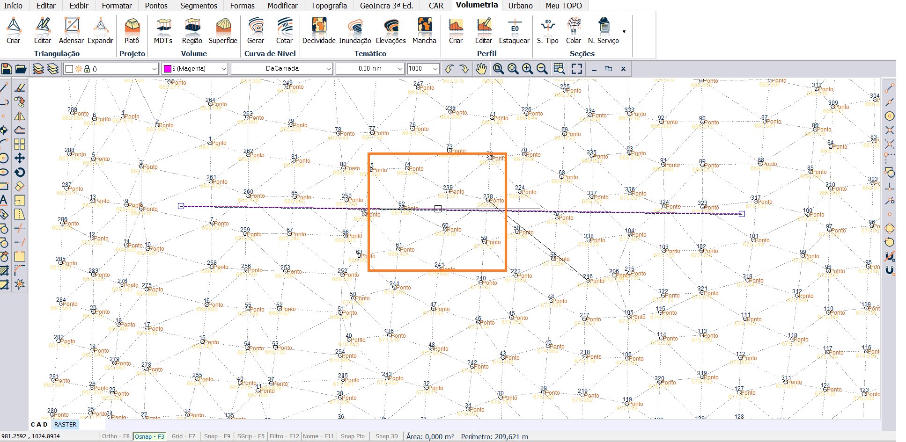Open the 0.00 mm lineweight dropdown
This screenshot has width=906, height=442.
click(x=369, y=69)
